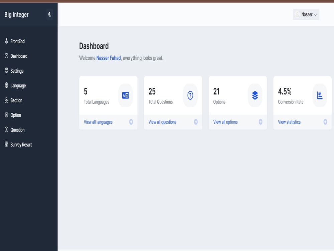
Task: Click the 'Total Languages' label
Action: pos(97,102)
